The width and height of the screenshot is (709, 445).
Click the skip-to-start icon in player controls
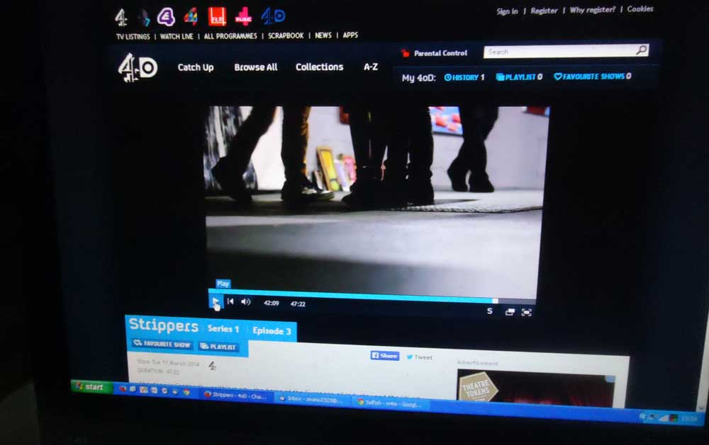pos(230,302)
